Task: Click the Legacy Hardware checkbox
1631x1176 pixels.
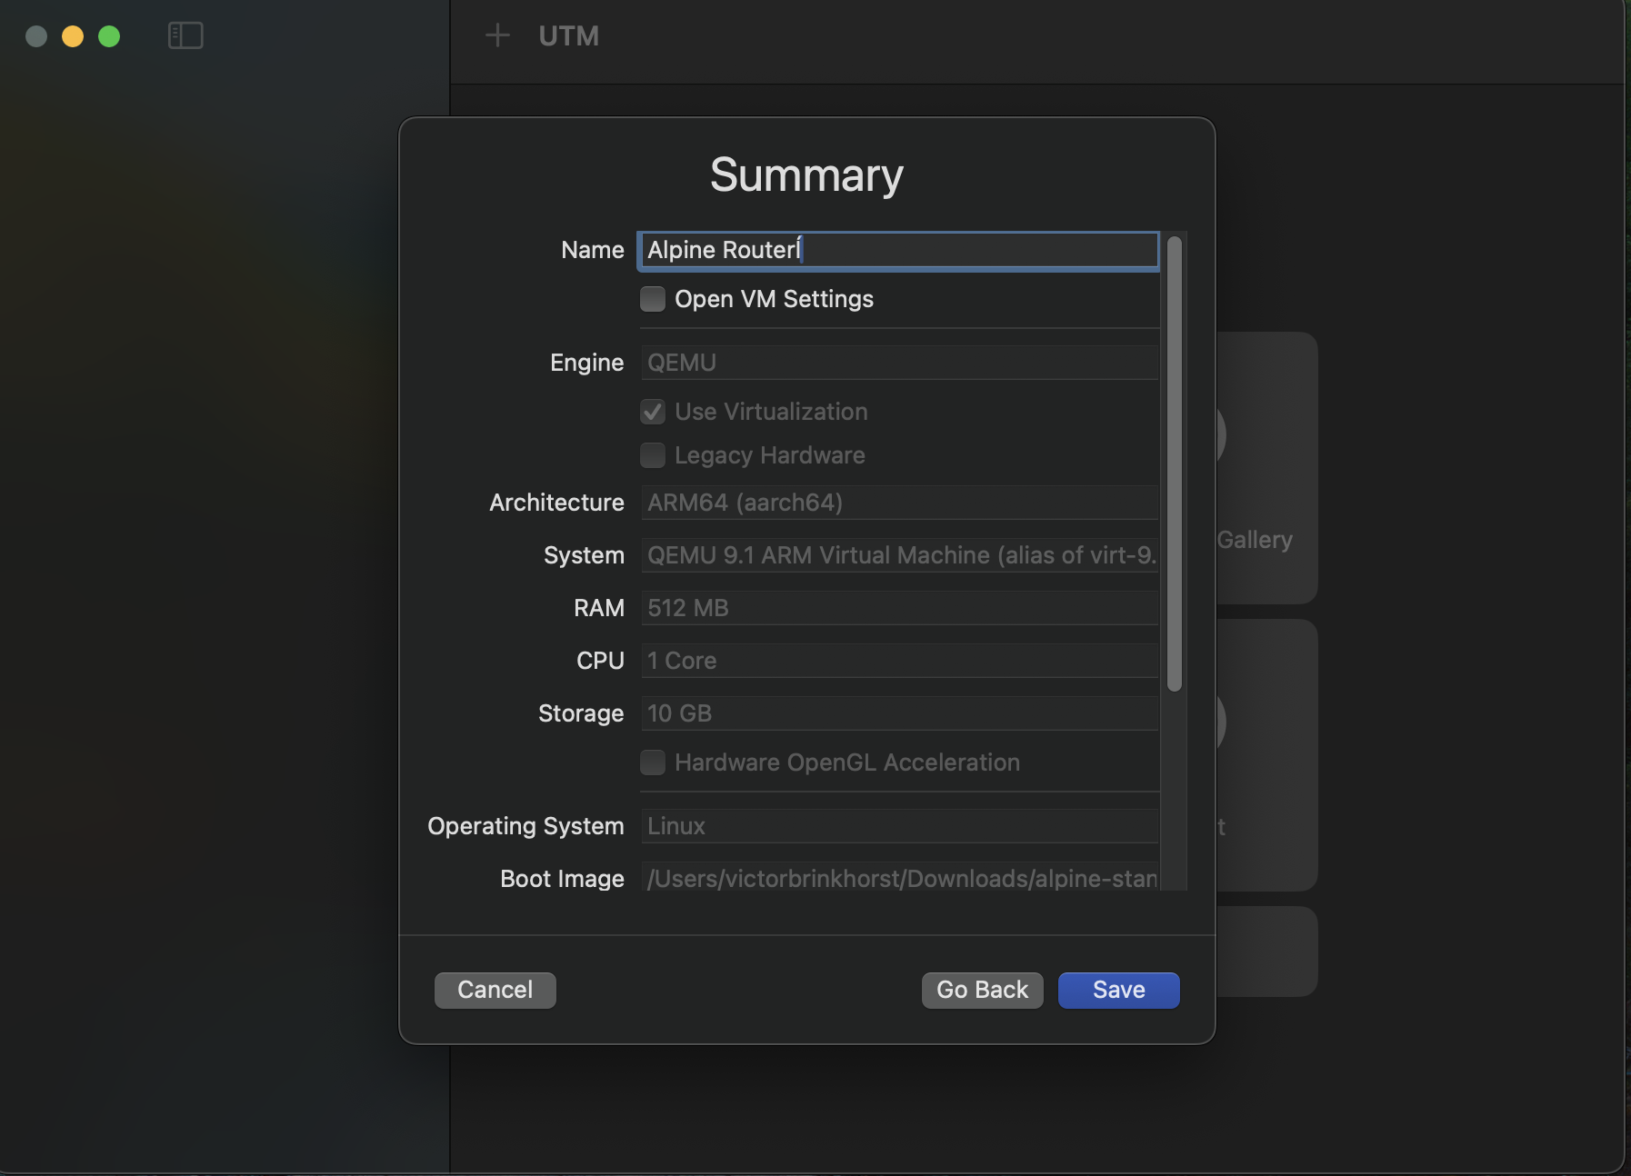Action: pos(653,455)
